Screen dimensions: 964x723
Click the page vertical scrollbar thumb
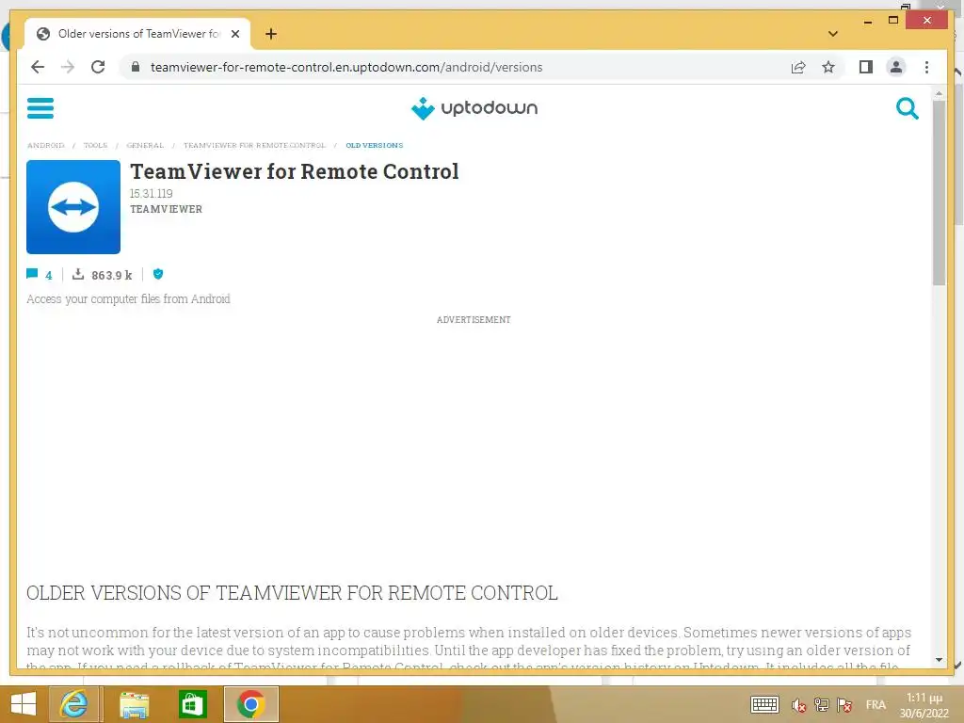[939, 192]
